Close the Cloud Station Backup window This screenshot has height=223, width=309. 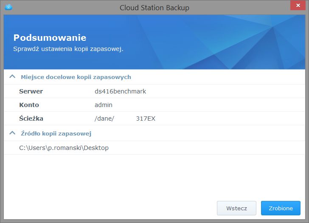(x=298, y=5)
